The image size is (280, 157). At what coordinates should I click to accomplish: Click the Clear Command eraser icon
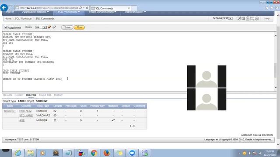[x=49, y=27]
